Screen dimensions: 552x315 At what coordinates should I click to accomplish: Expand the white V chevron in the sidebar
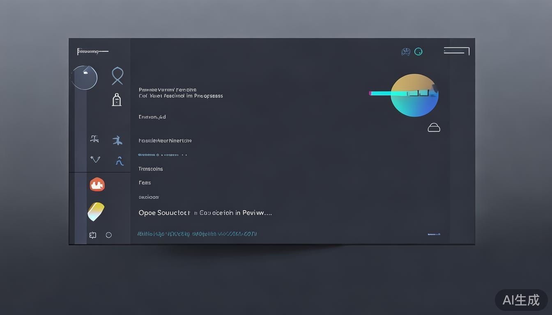point(95,159)
